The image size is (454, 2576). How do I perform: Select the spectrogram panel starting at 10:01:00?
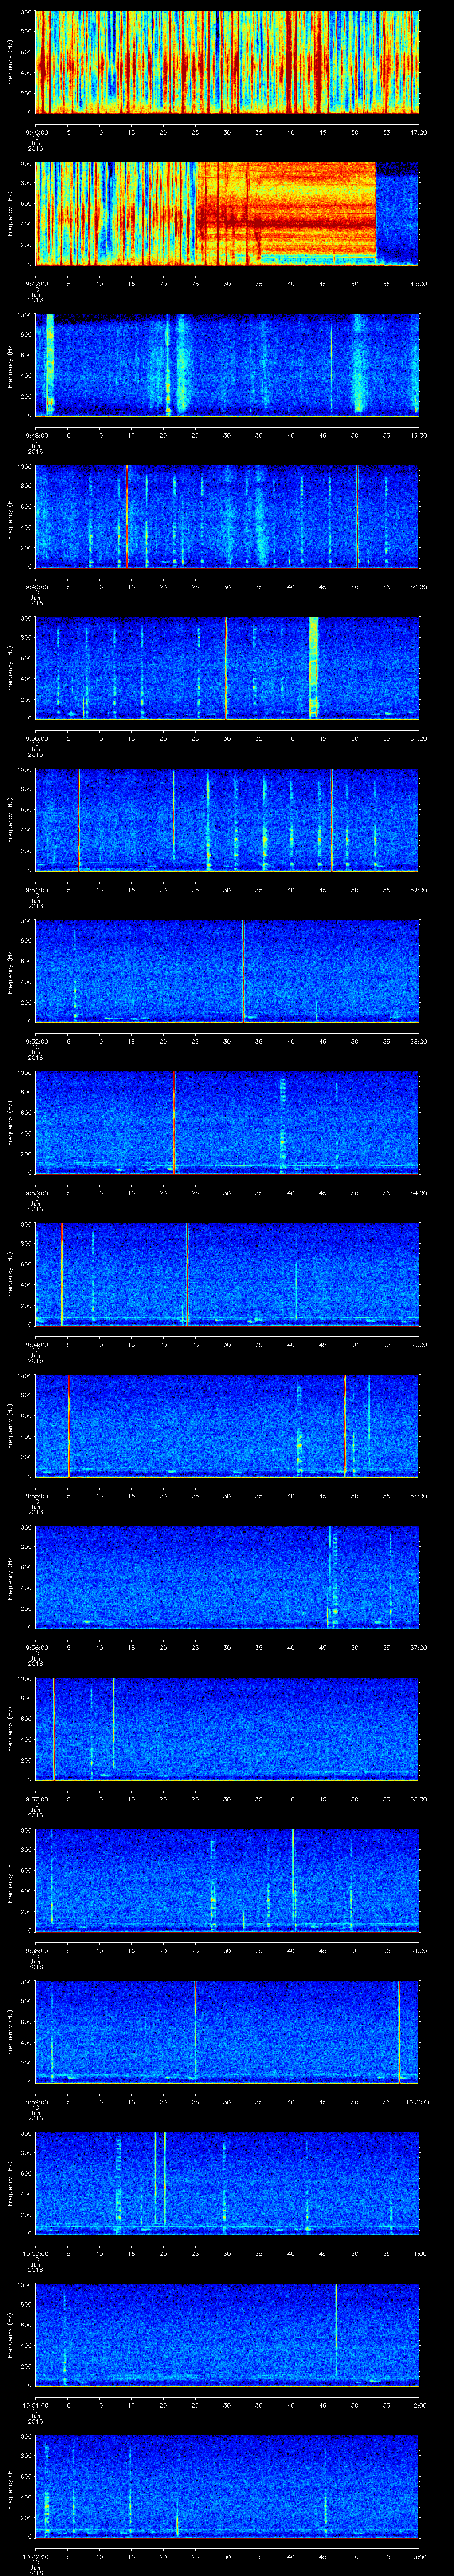227,2335
